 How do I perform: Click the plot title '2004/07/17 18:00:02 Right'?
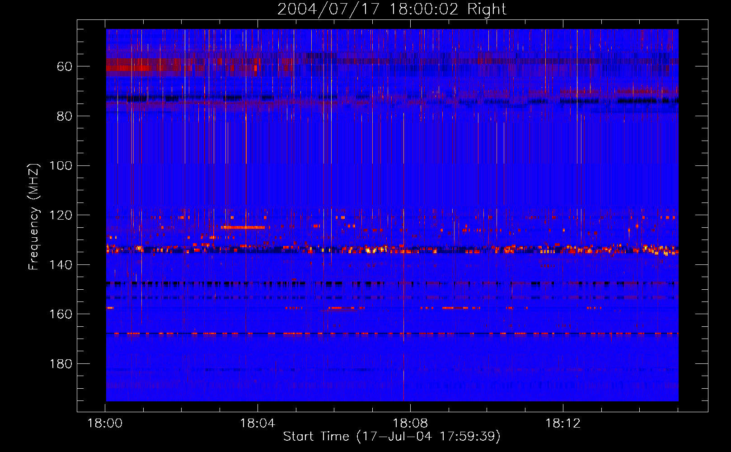pyautogui.click(x=392, y=9)
